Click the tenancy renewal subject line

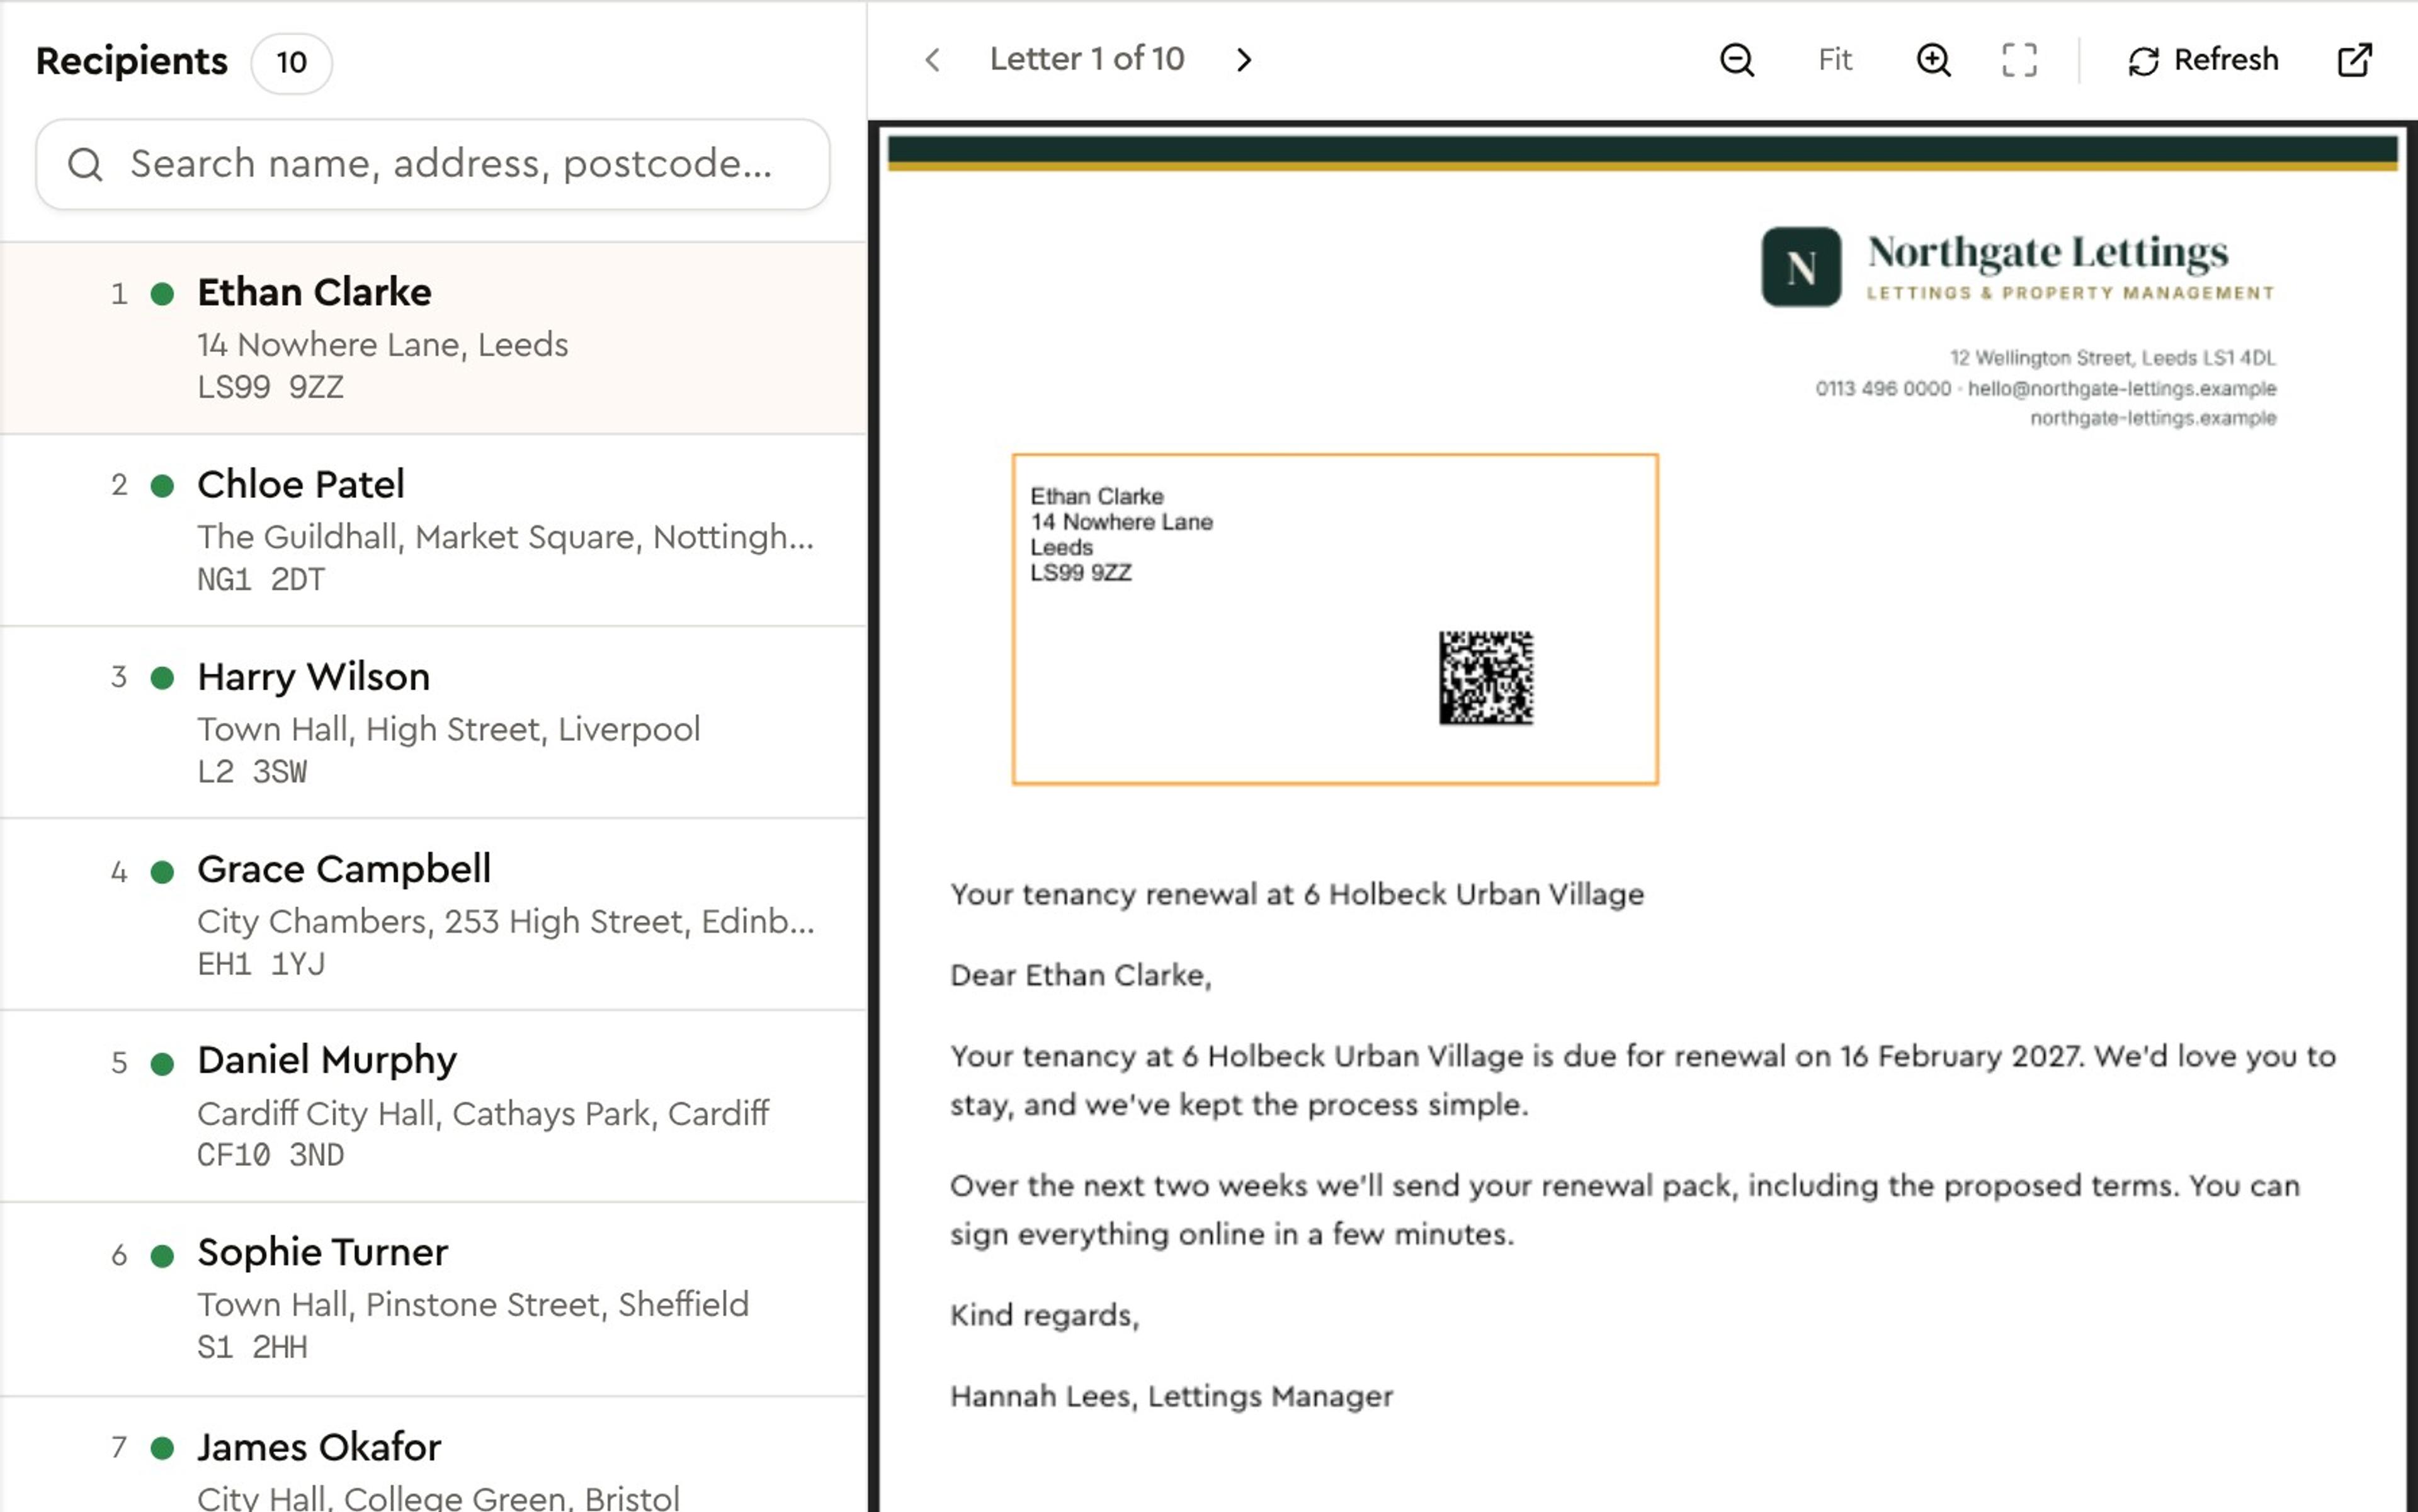point(1297,894)
